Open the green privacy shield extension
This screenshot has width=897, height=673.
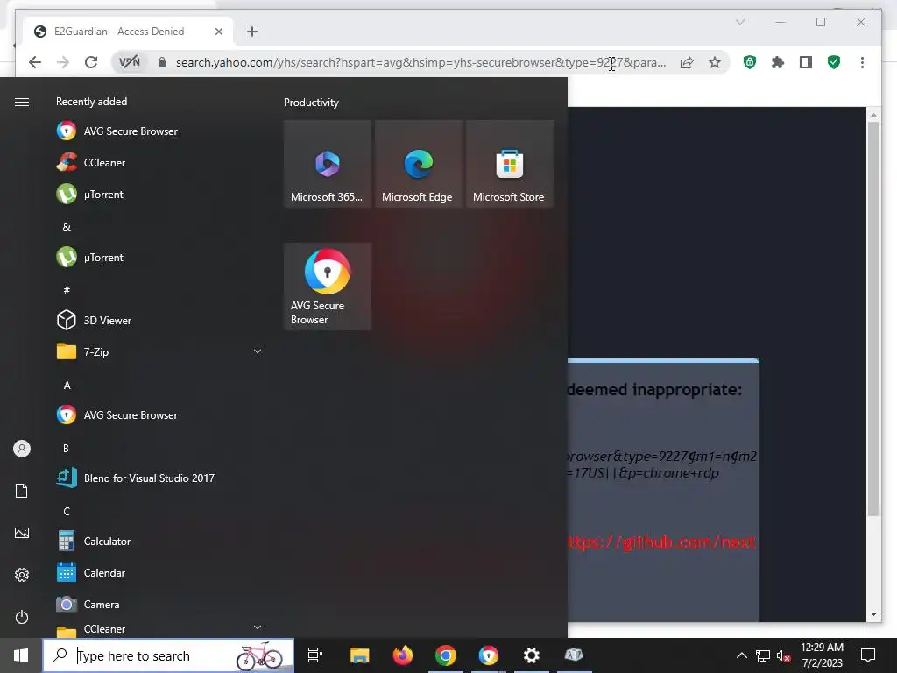click(x=750, y=62)
